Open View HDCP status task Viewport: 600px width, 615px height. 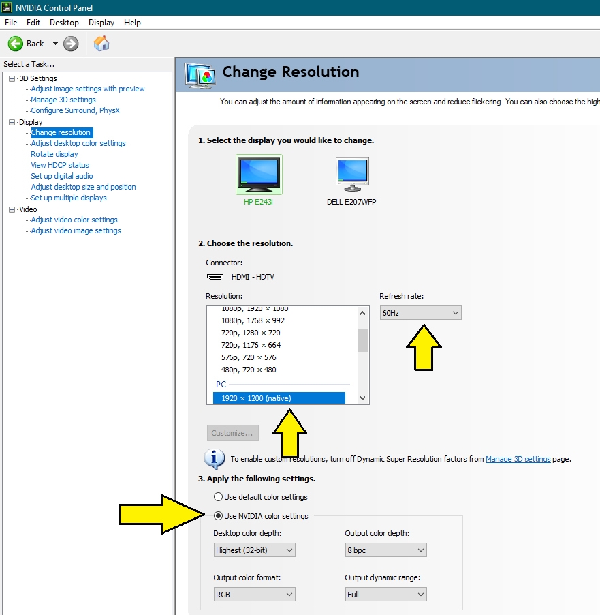pyautogui.click(x=60, y=165)
